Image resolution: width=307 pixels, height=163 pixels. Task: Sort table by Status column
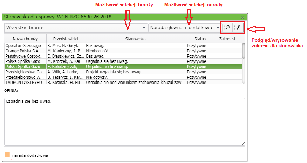200,39
